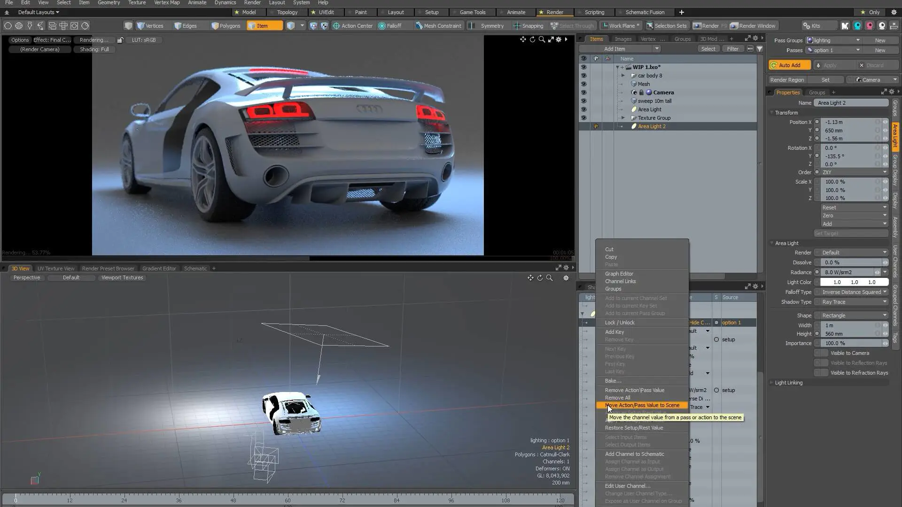Open Pass Groups lighting dropdown
902x507 pixels.
click(834, 40)
